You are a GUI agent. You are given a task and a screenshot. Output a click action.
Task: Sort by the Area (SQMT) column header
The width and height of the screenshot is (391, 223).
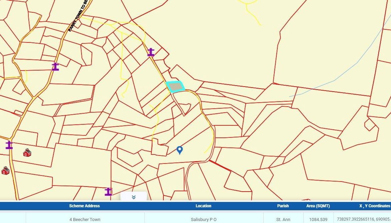pyautogui.click(x=318, y=206)
